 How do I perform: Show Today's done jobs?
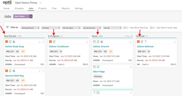(x=127, y=36)
